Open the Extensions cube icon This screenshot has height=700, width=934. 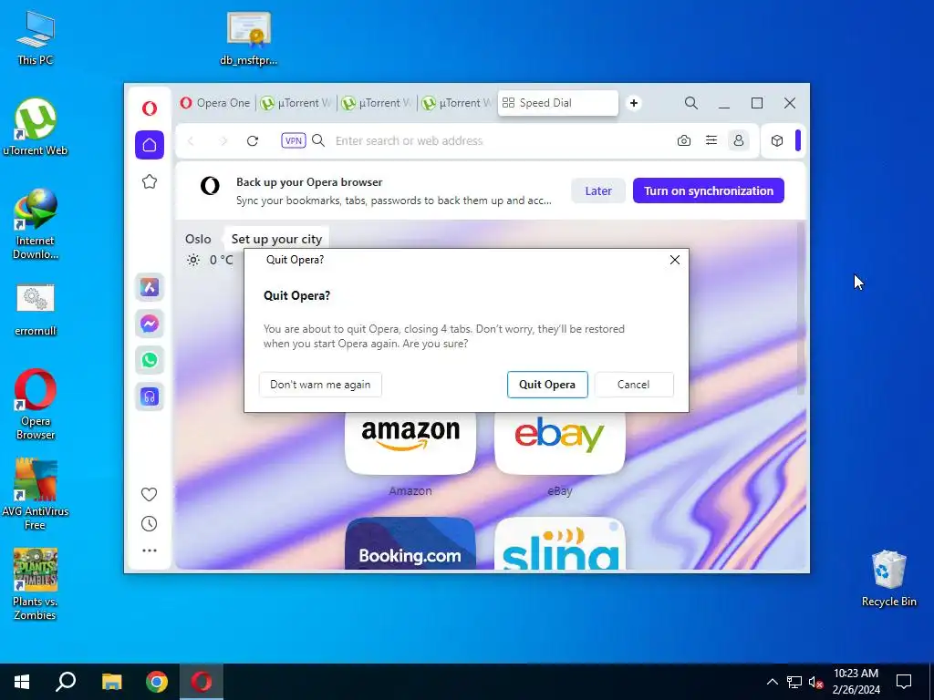click(x=777, y=140)
